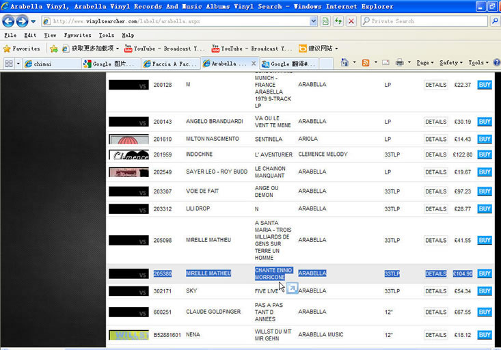The height and width of the screenshot is (350, 501).
Task: Open second YouTube Broadcast favorites link
Action: [x=252, y=49]
